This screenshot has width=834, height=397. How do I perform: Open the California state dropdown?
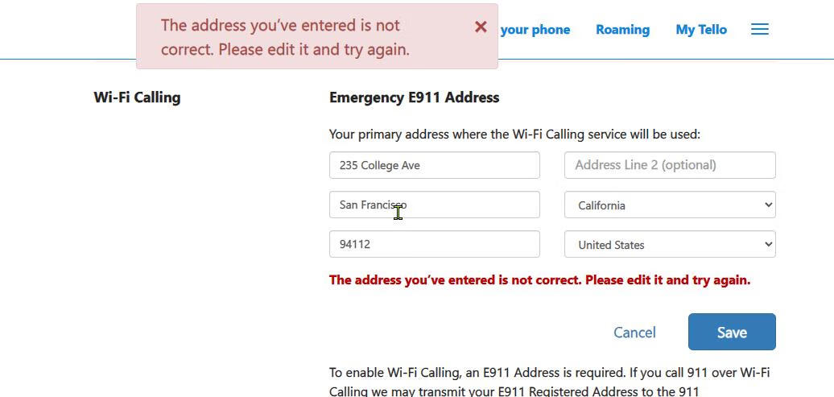point(670,205)
